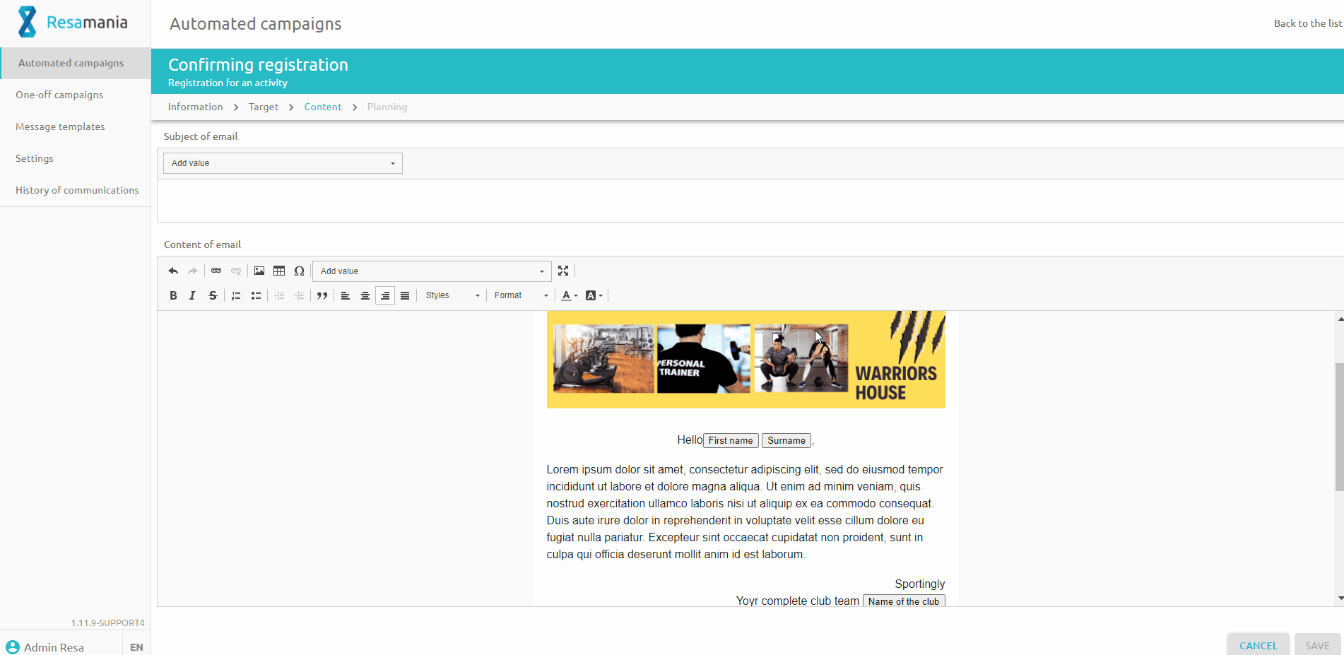The image size is (1344, 655).
Task: Go to the Information step
Action: (x=195, y=107)
